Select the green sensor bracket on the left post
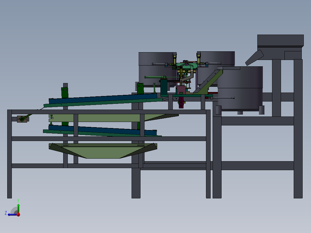The width and height of the screenshot is (311, 233). 65,92
